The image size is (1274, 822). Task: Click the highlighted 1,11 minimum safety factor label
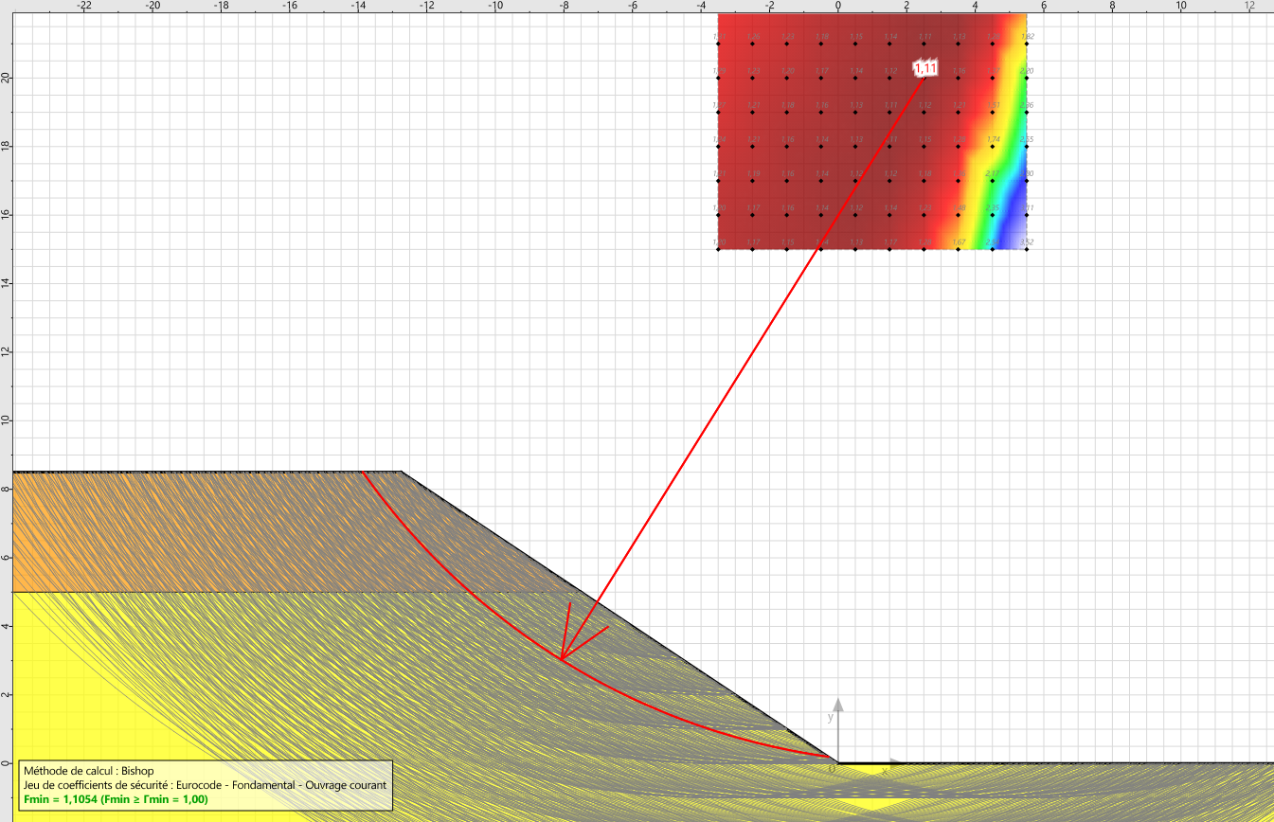(925, 68)
